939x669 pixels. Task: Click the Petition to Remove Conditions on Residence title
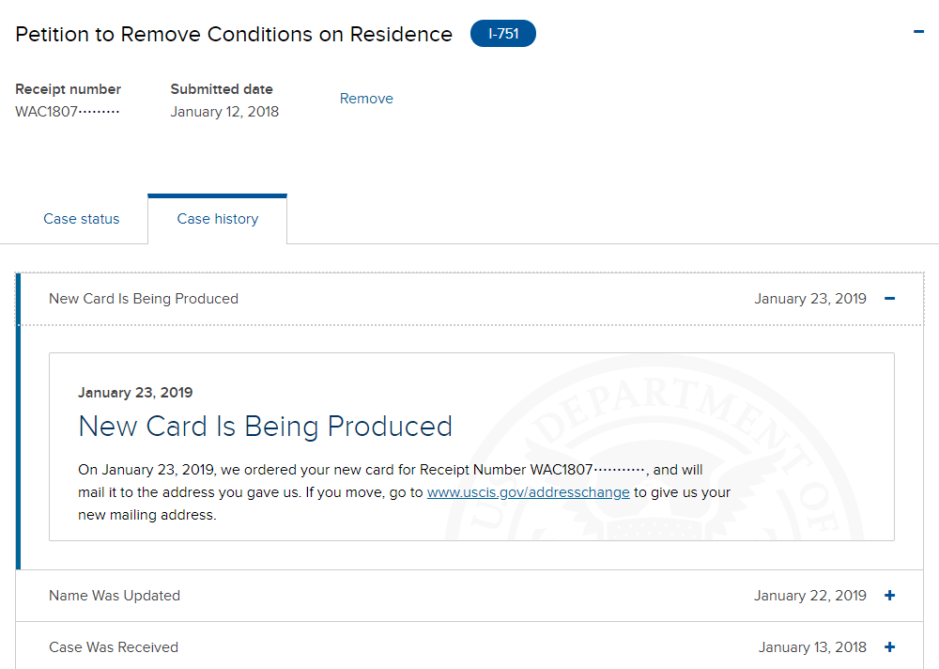click(234, 34)
